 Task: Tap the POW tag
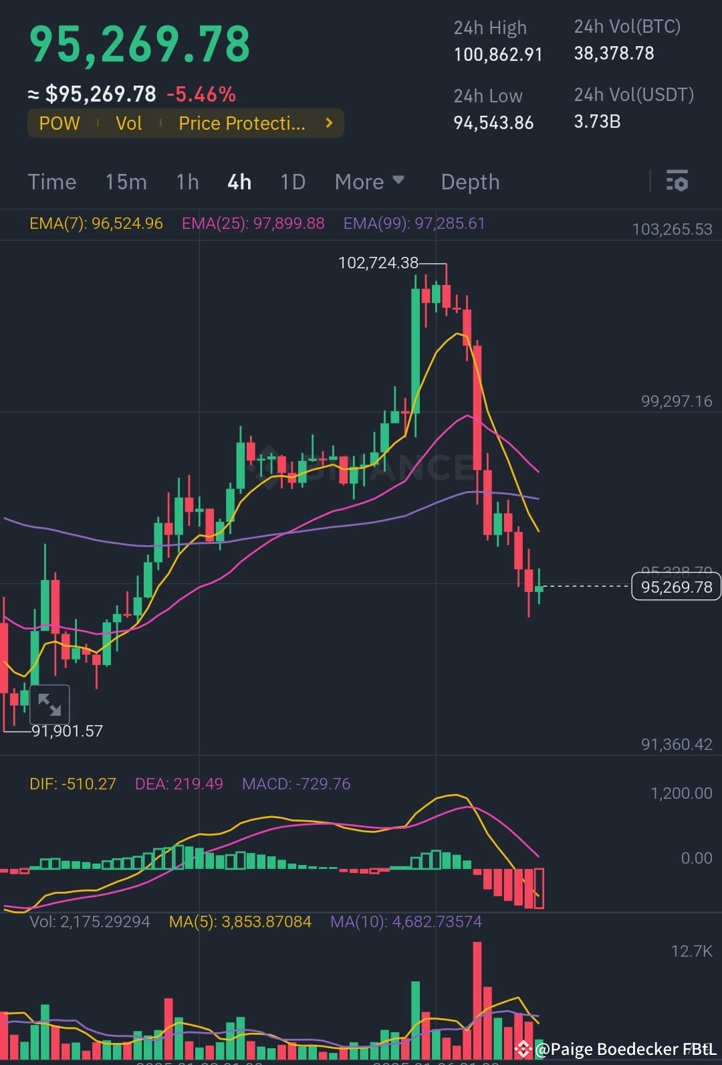point(59,123)
